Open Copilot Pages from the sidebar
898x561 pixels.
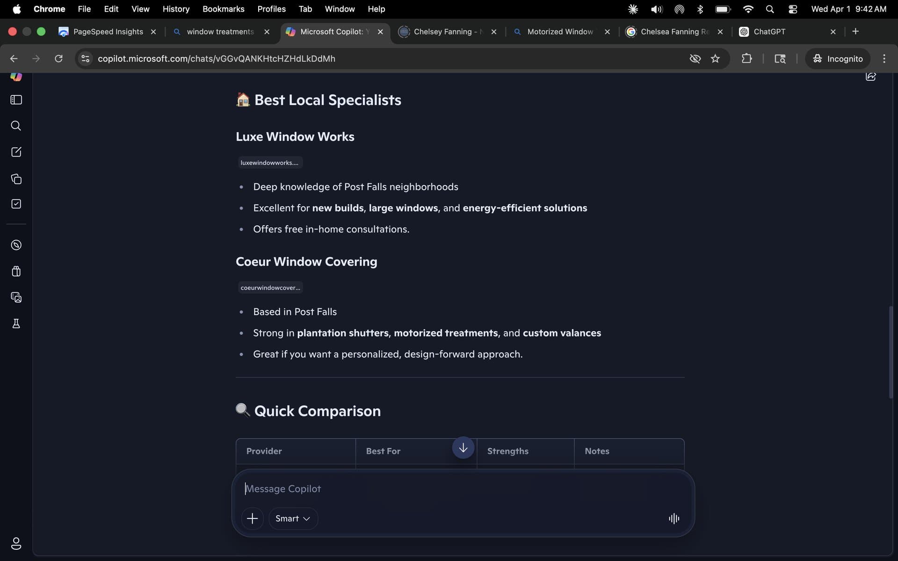16,179
